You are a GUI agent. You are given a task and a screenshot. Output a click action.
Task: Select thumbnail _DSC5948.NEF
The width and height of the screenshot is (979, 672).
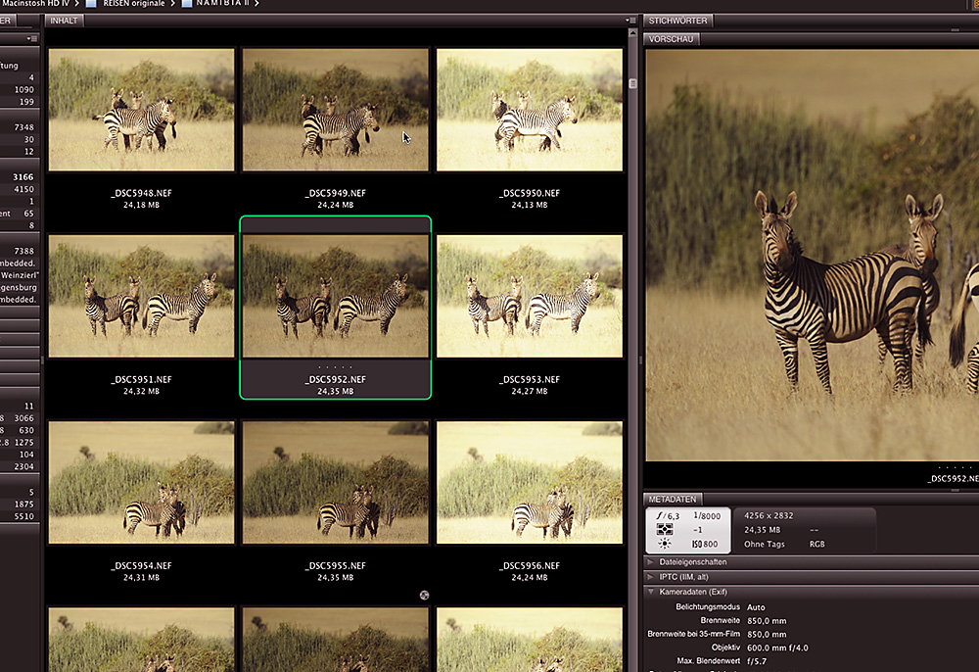[x=142, y=110]
